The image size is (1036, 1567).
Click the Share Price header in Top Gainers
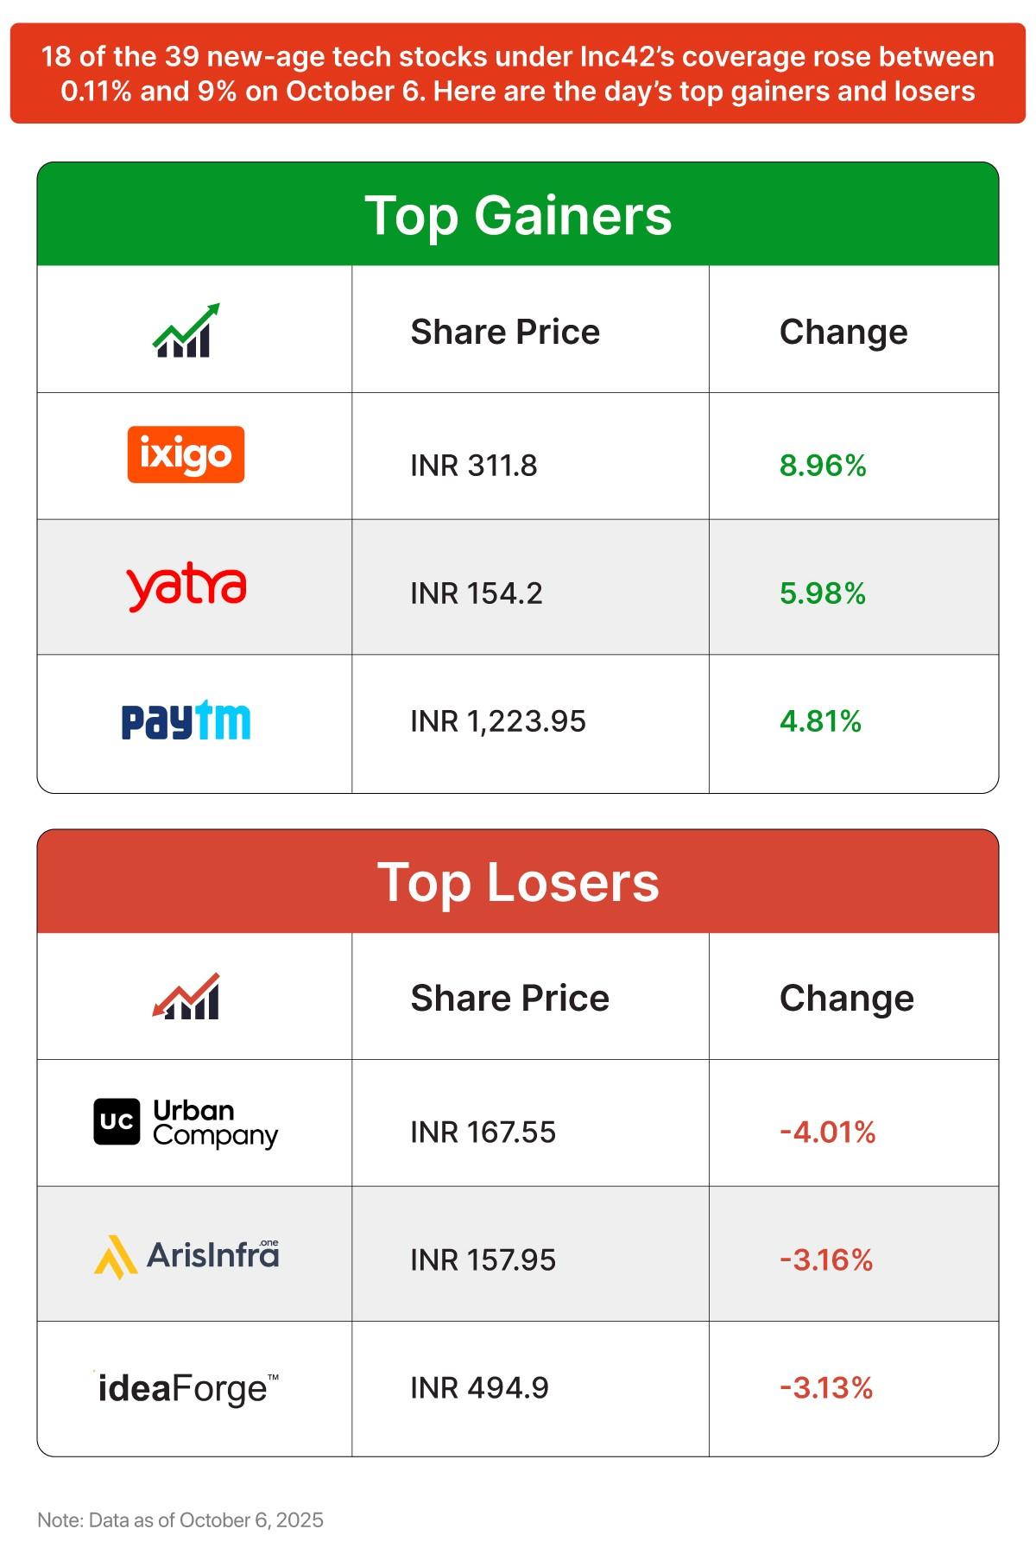pyautogui.click(x=505, y=332)
